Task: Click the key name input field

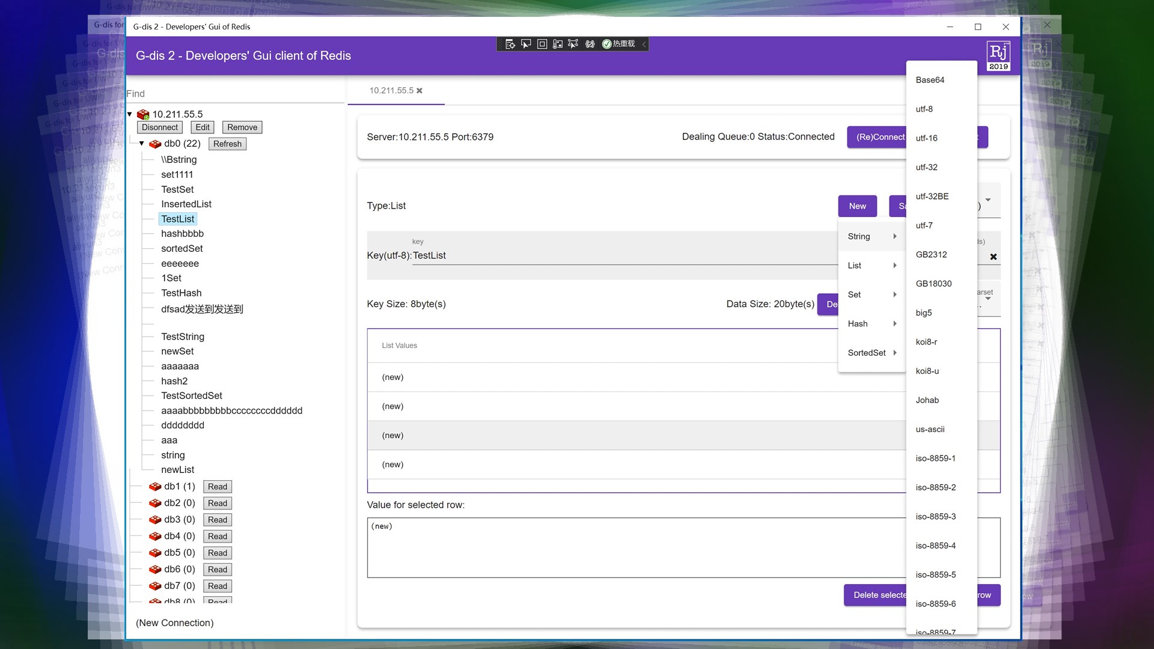Action: pyautogui.click(x=625, y=256)
